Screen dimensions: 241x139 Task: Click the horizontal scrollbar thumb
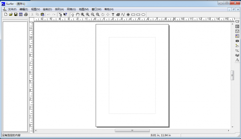pos(132,131)
